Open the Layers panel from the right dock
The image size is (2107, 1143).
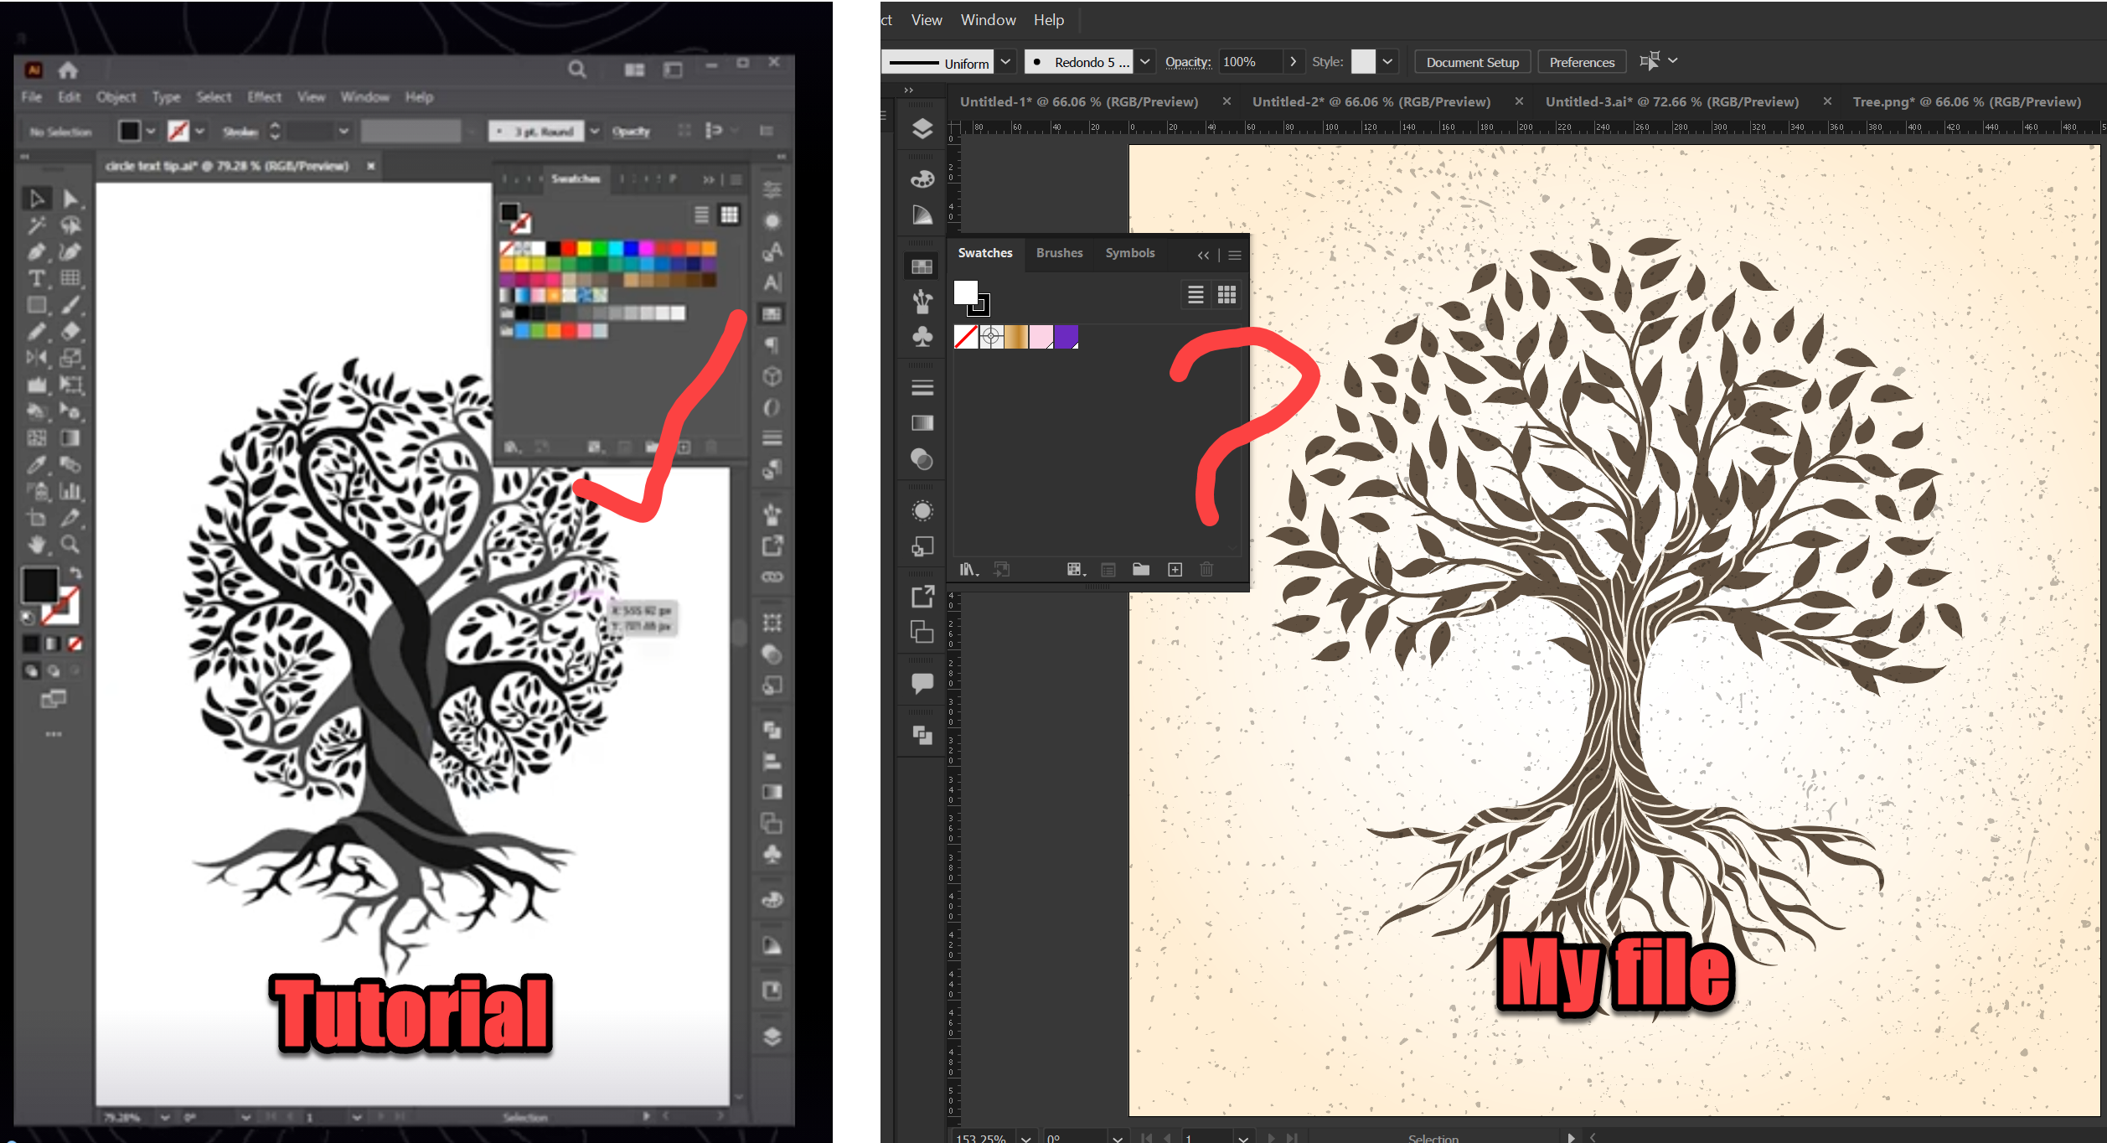[922, 130]
